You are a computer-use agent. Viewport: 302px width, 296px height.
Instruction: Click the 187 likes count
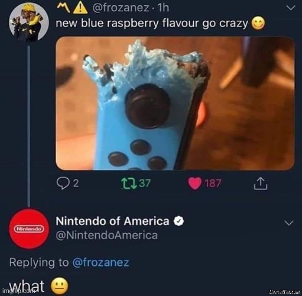[213, 184]
